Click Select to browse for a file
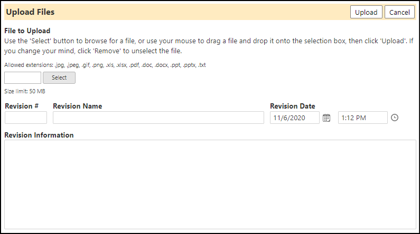Screen dimensions: 420x234 59,77
